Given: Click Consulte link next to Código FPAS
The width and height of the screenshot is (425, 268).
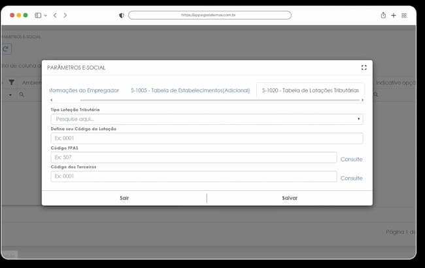Looking at the screenshot, I should click(x=351, y=159).
